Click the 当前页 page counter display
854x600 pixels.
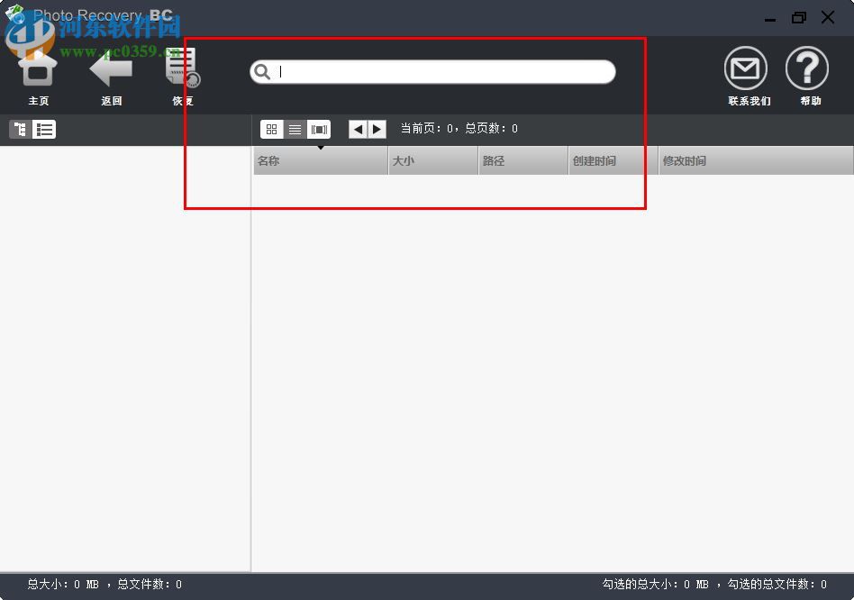[459, 128]
